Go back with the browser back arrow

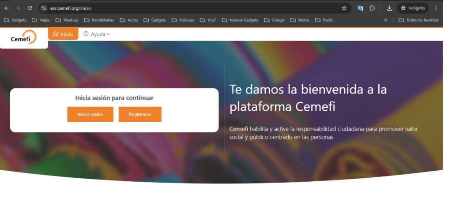tap(7, 8)
